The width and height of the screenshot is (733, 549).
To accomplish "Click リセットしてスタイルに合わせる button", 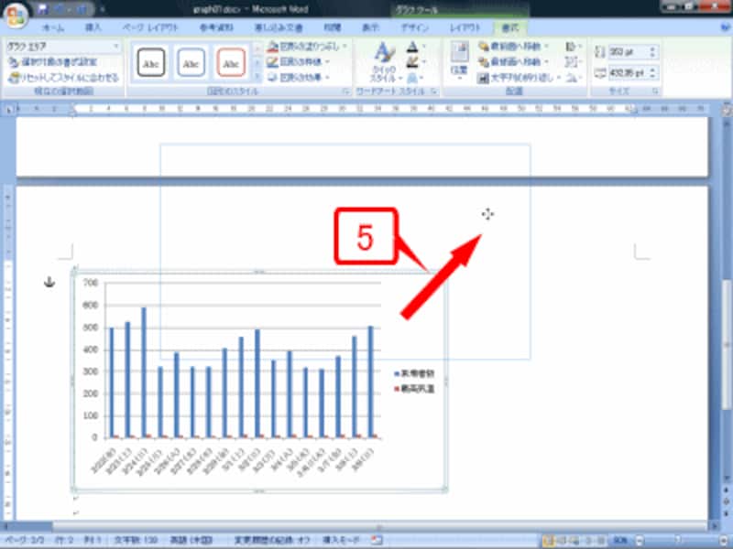I will (63, 78).
